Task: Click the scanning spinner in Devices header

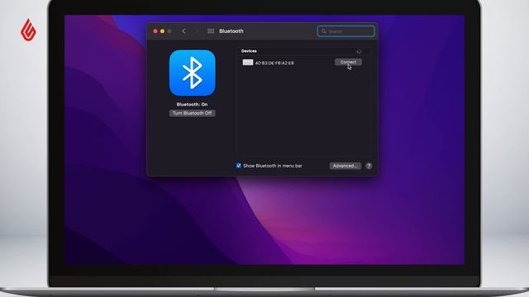Action: point(359,51)
